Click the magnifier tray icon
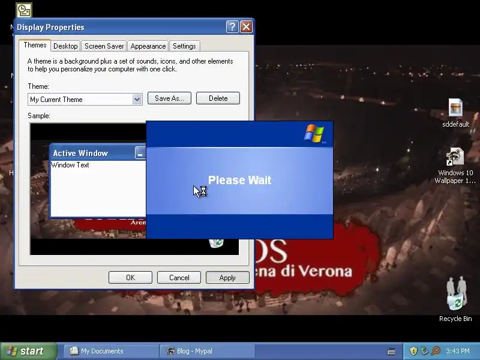Screen dimensions: 480x360 pos(436,351)
